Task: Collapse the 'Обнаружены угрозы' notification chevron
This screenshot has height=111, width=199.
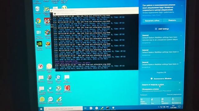Action: click(x=179, y=90)
